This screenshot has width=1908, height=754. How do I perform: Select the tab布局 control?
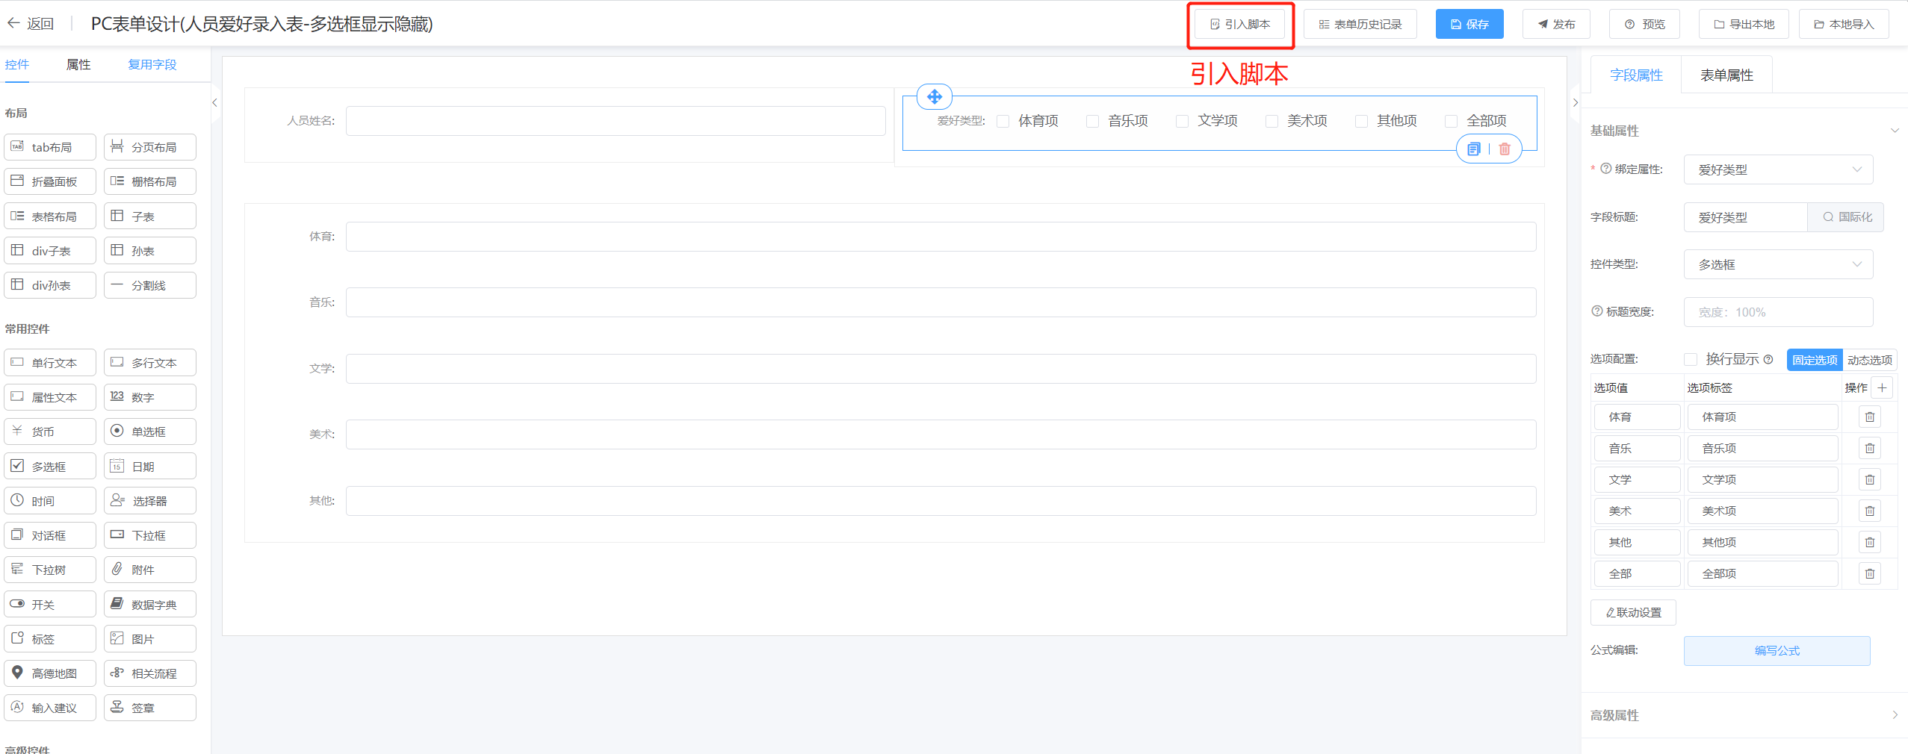pos(50,147)
